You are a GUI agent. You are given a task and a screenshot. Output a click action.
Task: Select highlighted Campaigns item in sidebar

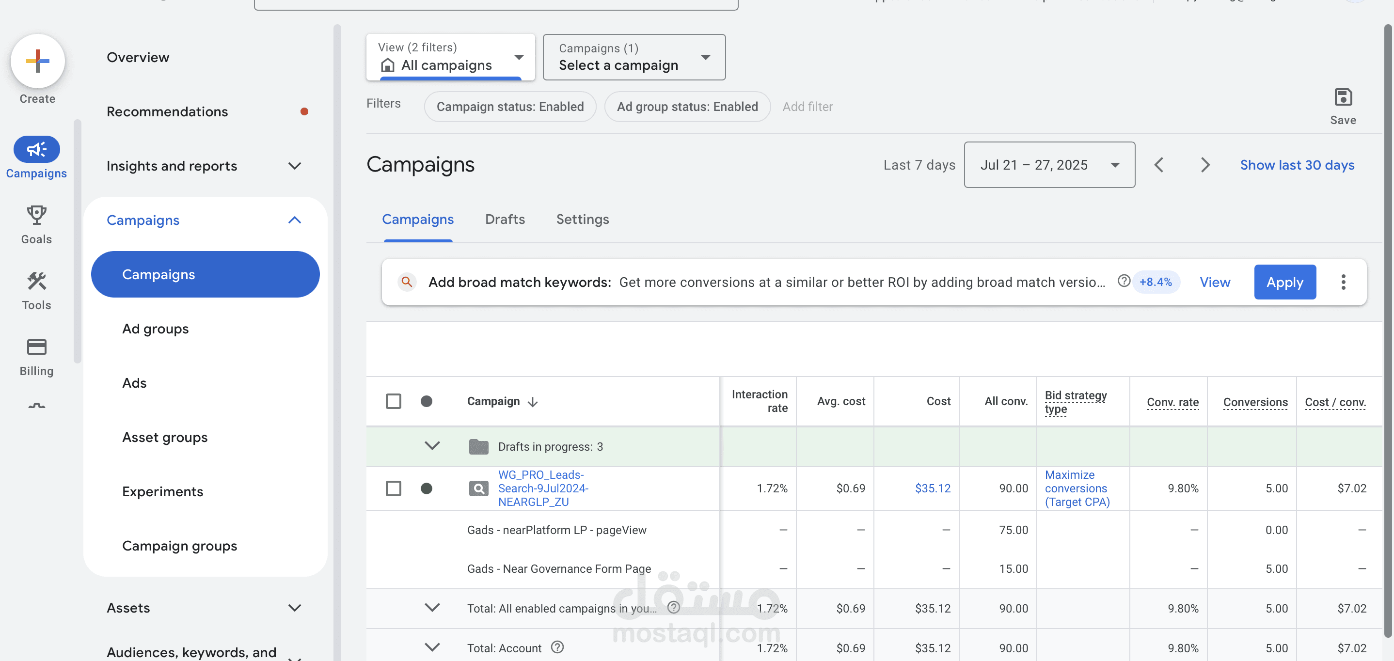[205, 274]
